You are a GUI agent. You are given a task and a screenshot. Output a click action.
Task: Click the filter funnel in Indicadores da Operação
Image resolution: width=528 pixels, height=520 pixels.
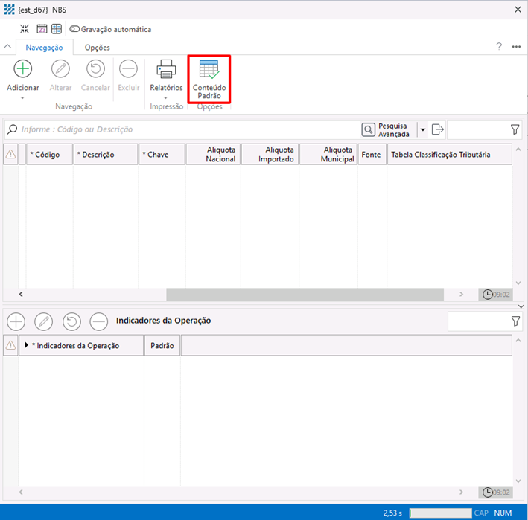coord(515,321)
